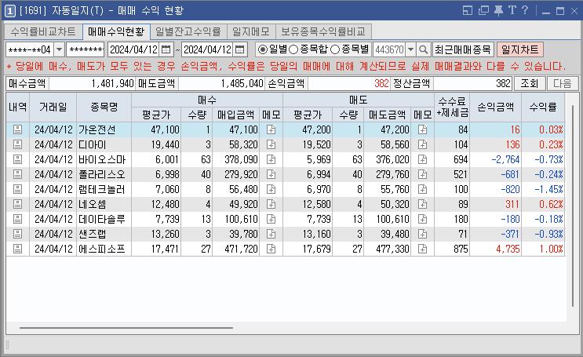Open the end date calendar picker
The width and height of the screenshot is (583, 357).
pyautogui.click(x=240, y=49)
